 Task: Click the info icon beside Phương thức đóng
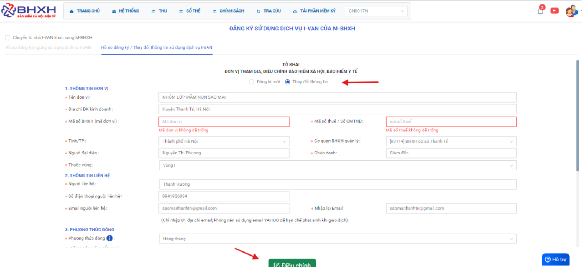(109, 239)
